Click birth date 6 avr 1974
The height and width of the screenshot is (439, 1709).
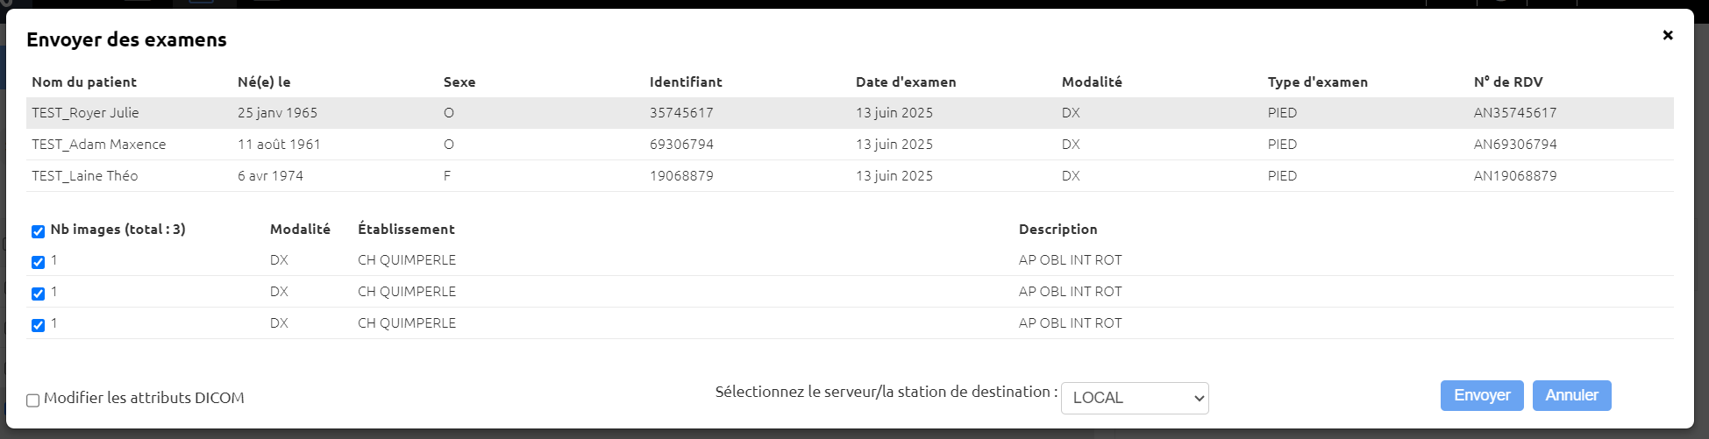270,176
